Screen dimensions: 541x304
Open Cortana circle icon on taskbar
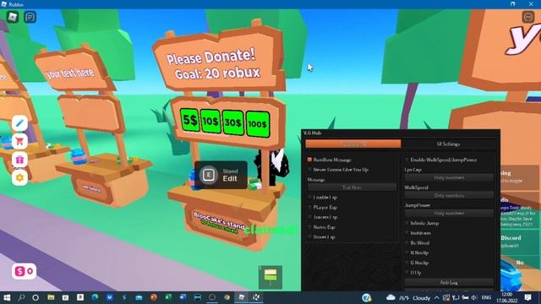[36, 297]
